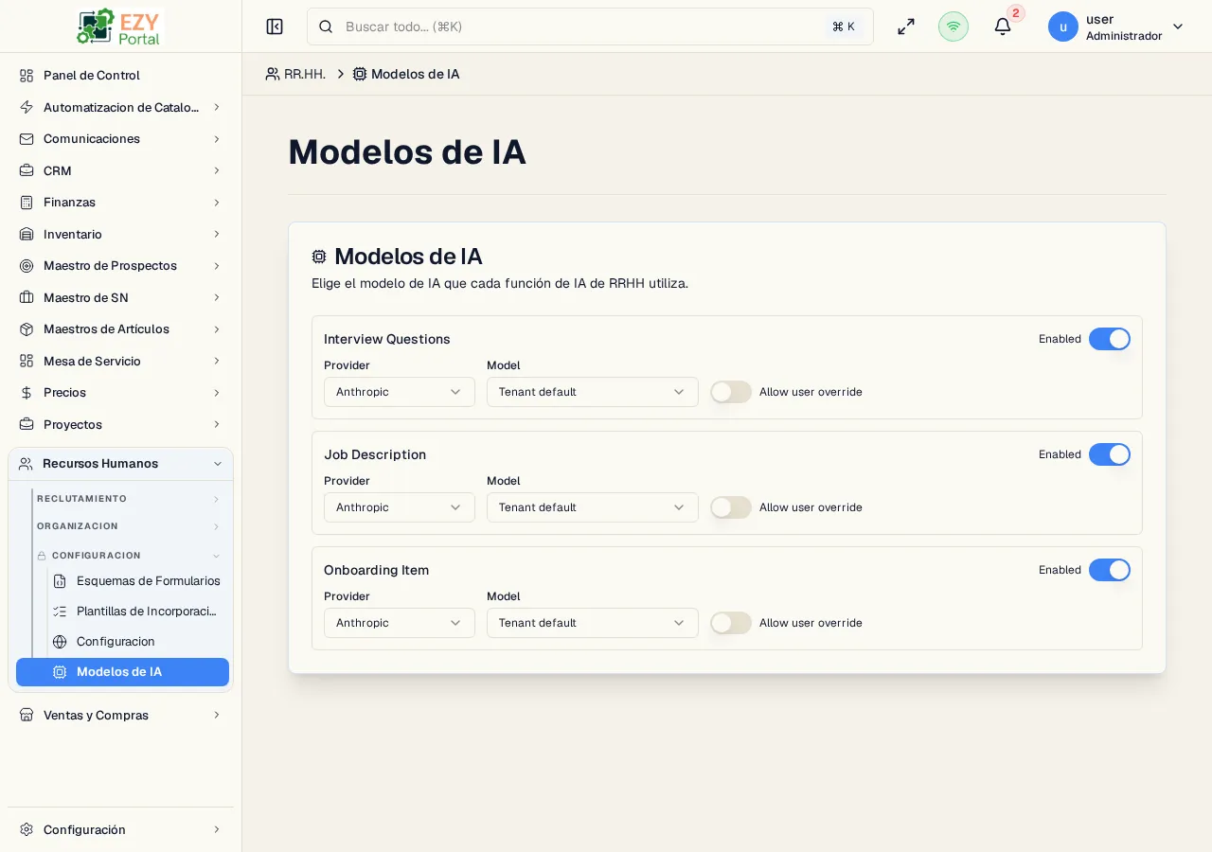The image size is (1212, 852).
Task: Click the 'Job Description' section title
Action: (375, 454)
